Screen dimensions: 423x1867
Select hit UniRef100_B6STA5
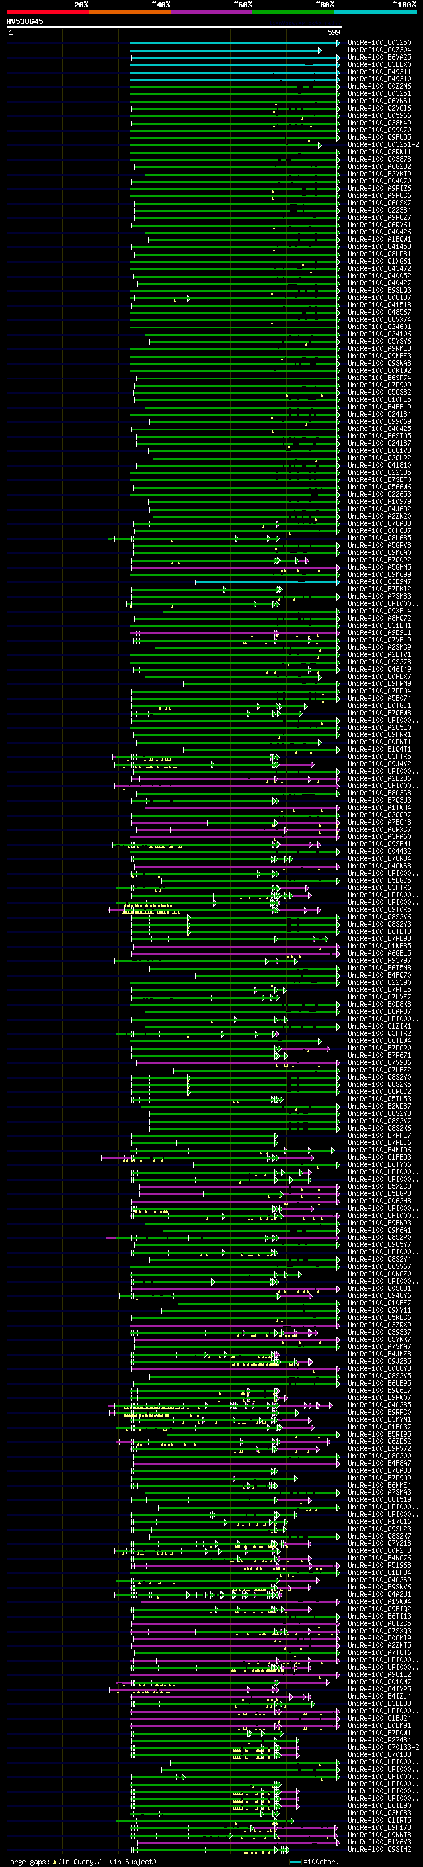click(x=379, y=436)
